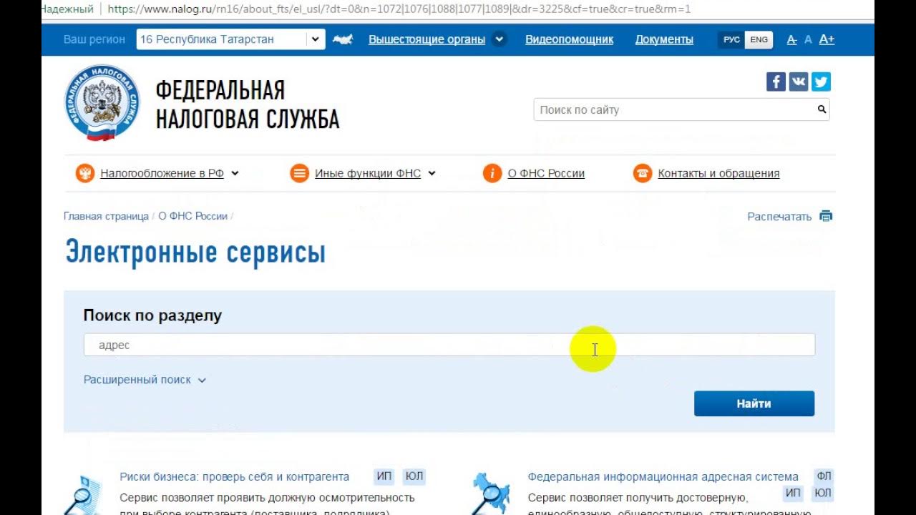Open Федеральная информационная адресная система link
The width and height of the screenshot is (916, 515).
pyautogui.click(x=663, y=476)
